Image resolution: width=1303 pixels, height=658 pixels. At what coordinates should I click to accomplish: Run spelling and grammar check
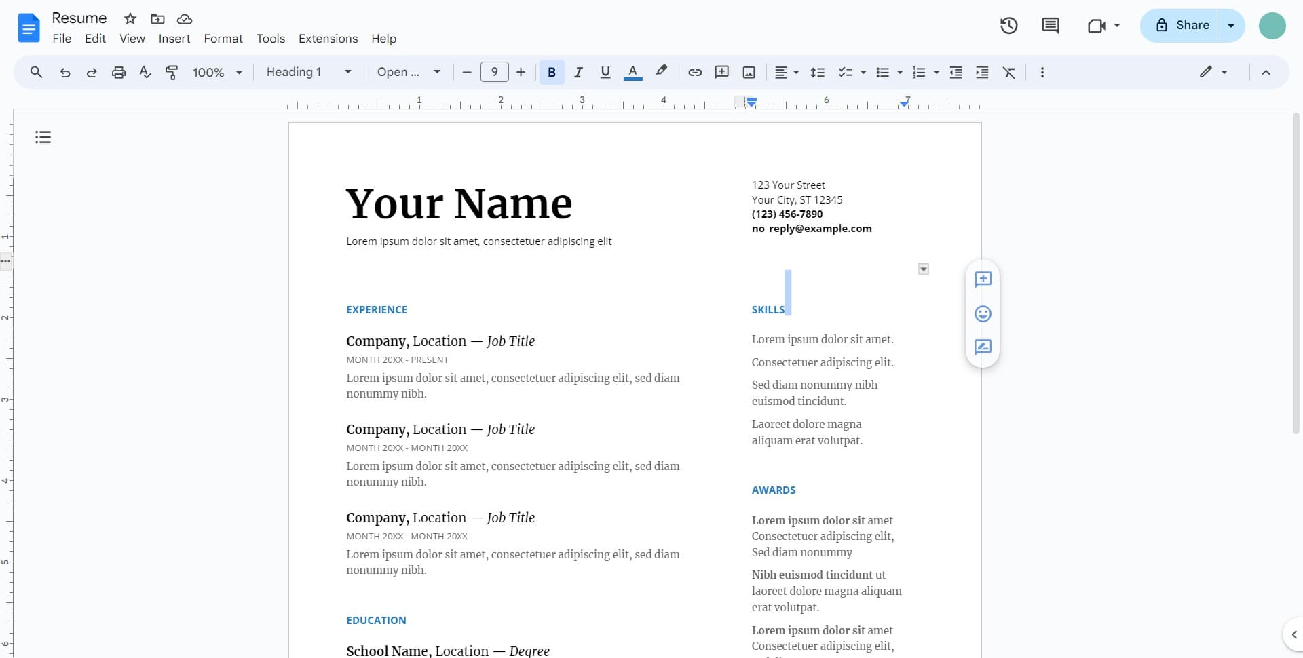tap(145, 72)
